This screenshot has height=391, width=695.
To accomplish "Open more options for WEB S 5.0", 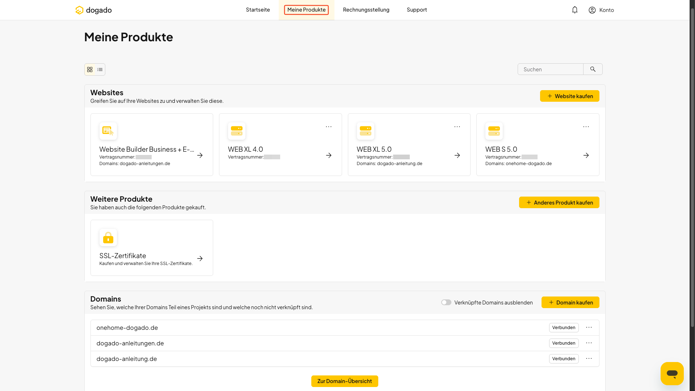I will pos(586,127).
